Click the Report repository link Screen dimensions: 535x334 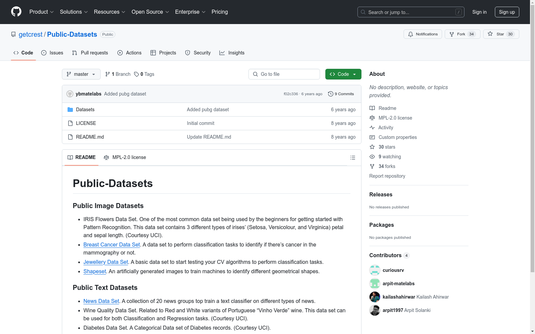tap(387, 176)
